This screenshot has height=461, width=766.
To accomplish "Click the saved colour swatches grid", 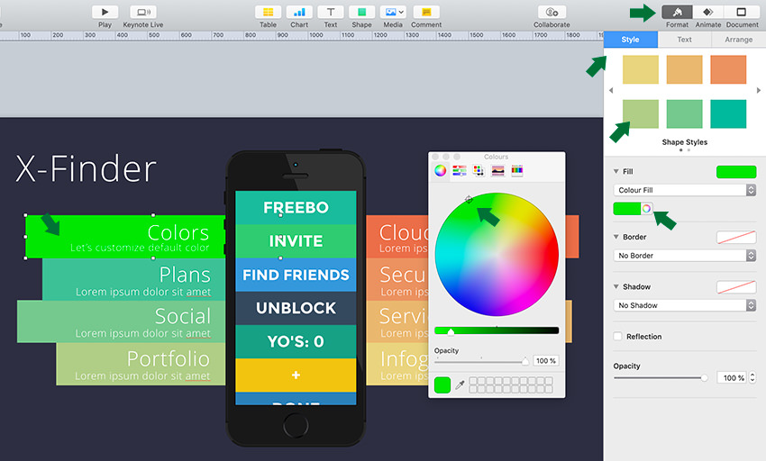I will tap(510, 384).
